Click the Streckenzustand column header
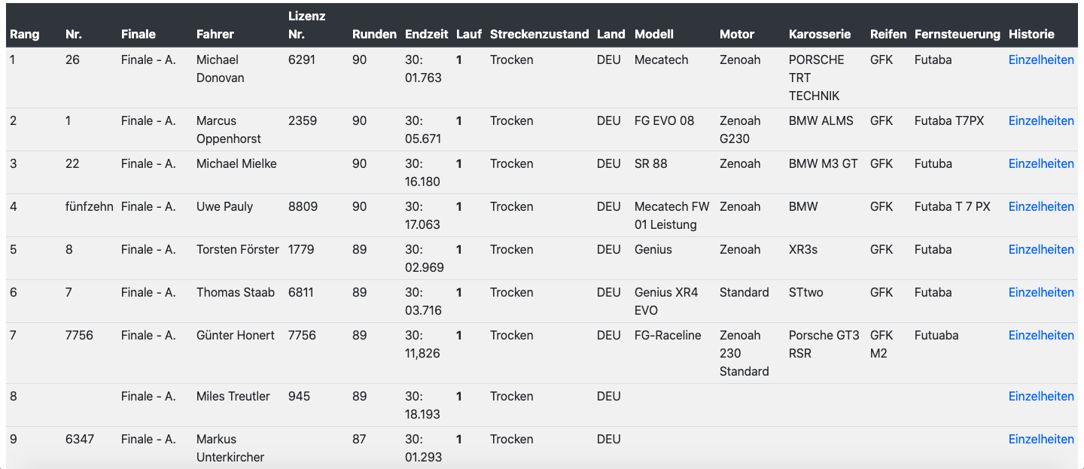The height and width of the screenshot is (469, 1084). [x=539, y=35]
